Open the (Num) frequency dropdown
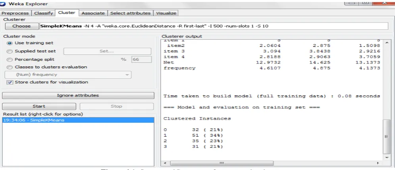This screenshot has width=395, height=170. tap(68, 75)
